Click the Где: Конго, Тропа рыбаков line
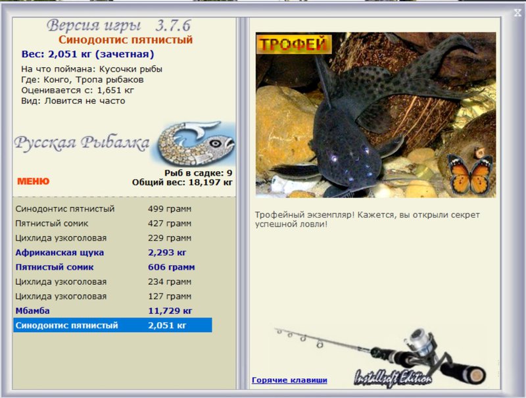The image size is (526, 398). [x=82, y=80]
